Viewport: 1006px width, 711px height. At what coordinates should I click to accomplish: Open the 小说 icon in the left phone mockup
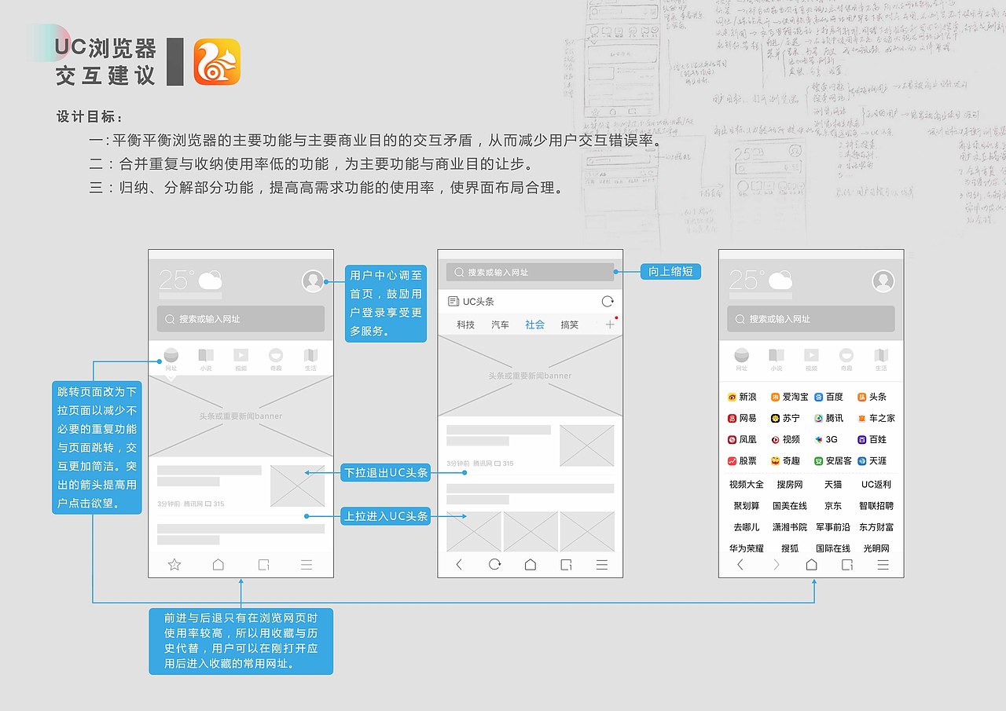[206, 359]
